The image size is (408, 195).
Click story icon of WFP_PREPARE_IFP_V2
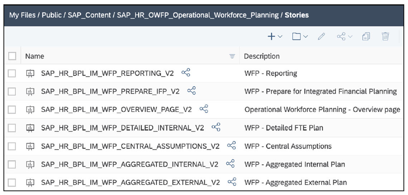[x=30, y=91]
